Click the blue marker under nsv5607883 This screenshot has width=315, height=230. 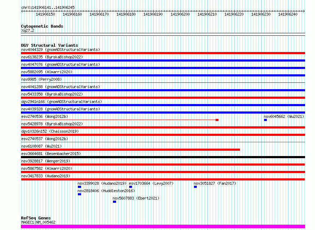[114, 202]
